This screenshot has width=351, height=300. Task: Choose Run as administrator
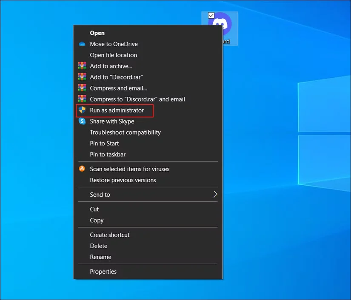(x=117, y=110)
